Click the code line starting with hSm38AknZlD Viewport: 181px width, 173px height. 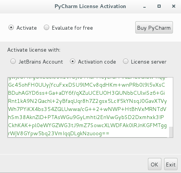pos(86,118)
